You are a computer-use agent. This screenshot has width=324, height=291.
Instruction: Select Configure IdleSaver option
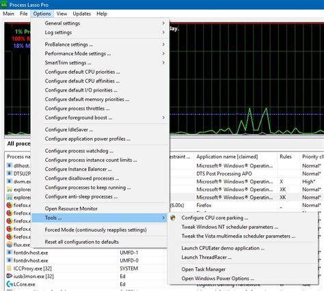[100, 130]
